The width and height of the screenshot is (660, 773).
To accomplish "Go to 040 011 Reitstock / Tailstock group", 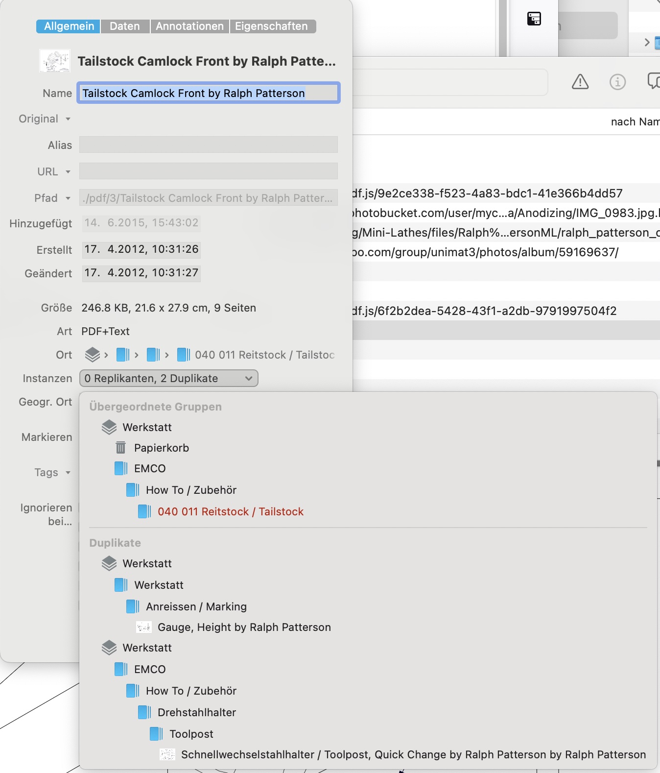I will (230, 511).
